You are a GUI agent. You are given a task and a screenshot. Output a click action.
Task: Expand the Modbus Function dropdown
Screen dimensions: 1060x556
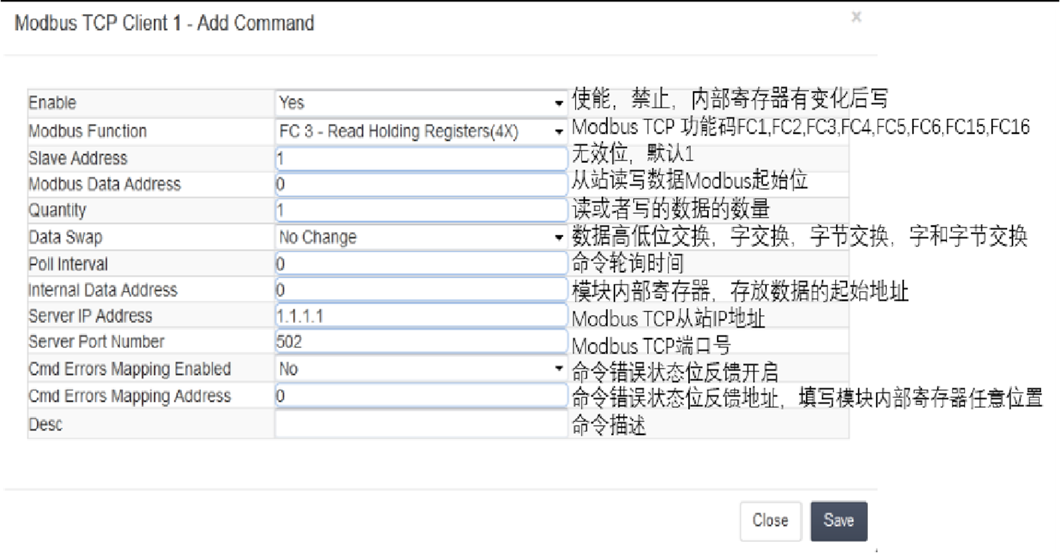pyautogui.click(x=421, y=131)
